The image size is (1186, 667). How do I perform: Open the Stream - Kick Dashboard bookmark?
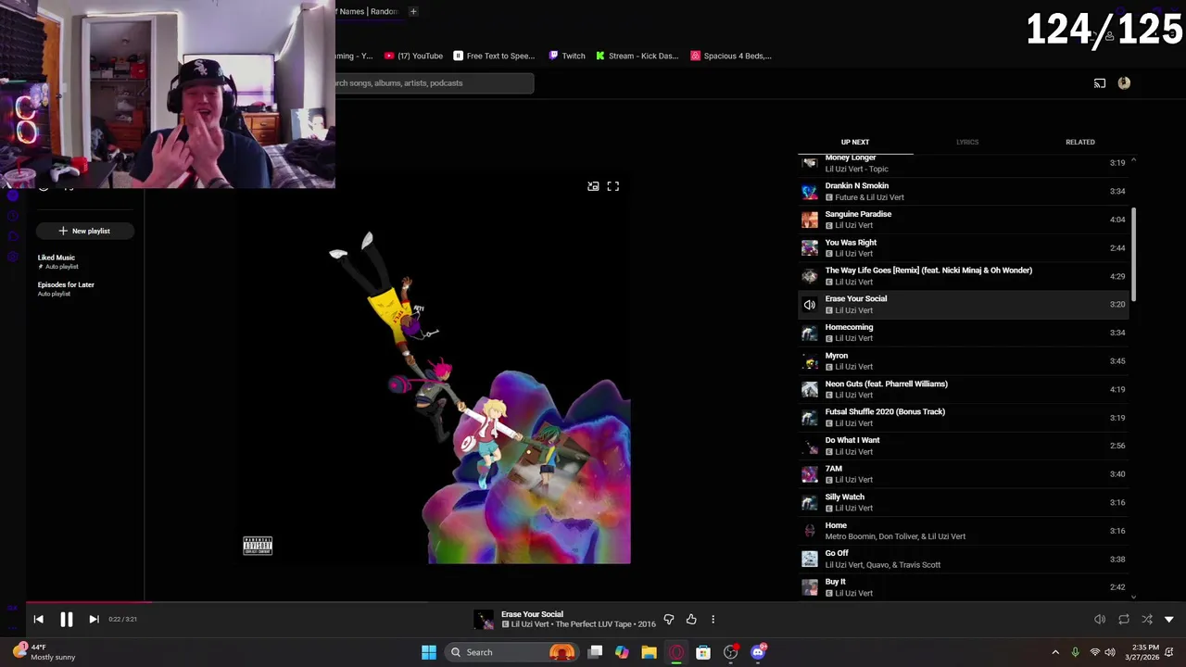tap(637, 56)
